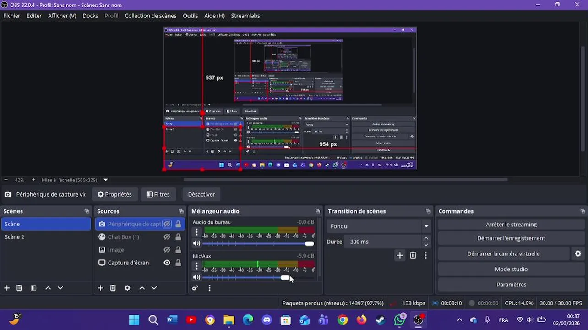Open source Filtres button
Screen dimensions: 588x330
(158, 194)
